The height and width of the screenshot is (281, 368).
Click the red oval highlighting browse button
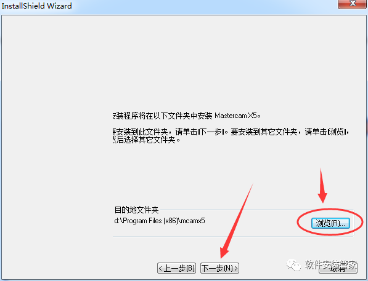(x=330, y=222)
